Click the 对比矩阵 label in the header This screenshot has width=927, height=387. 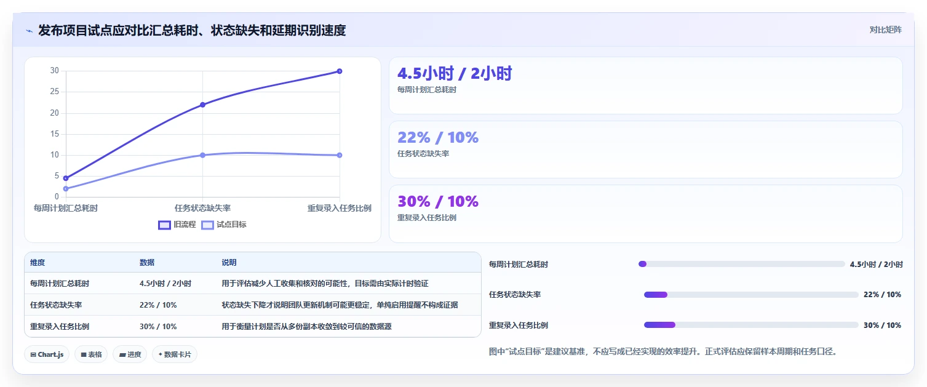[886, 30]
